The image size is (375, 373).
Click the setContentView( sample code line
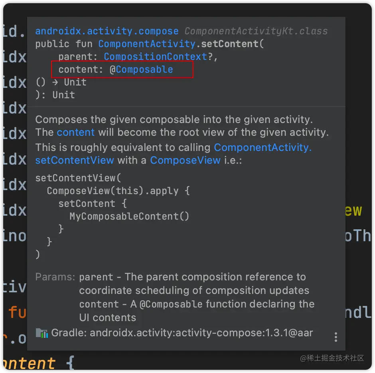tap(78, 178)
